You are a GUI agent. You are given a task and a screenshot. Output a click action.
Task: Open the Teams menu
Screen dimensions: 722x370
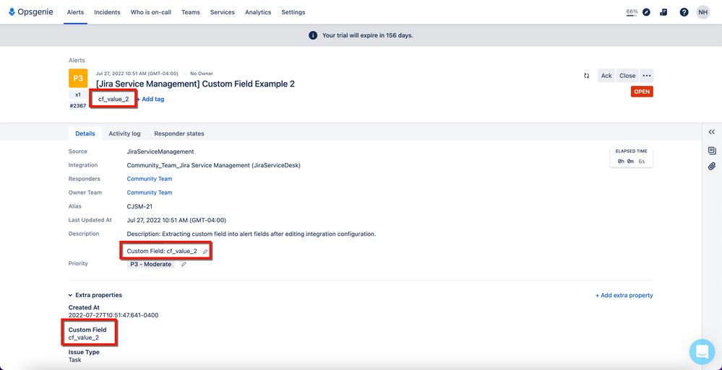pos(191,12)
